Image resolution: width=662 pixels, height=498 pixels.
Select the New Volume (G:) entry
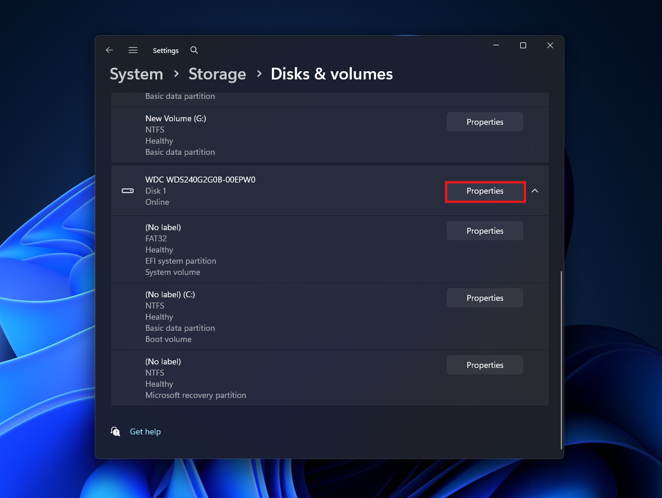(x=176, y=118)
